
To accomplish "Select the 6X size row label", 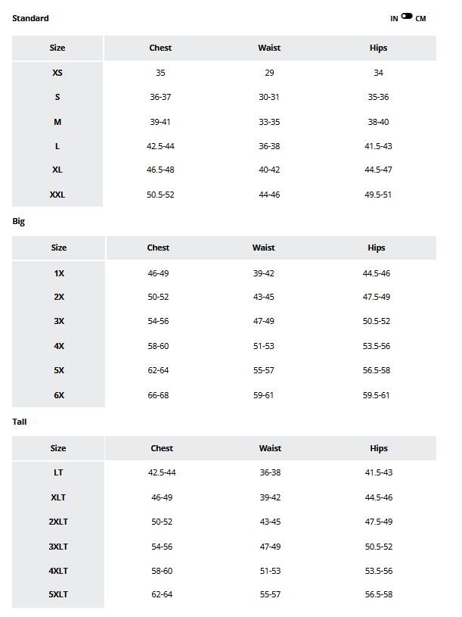I will point(59,395).
